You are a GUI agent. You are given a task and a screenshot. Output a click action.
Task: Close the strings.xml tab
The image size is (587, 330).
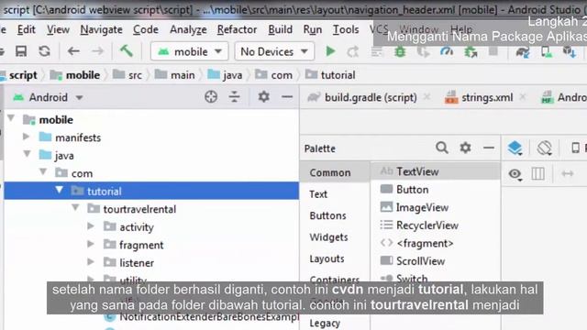point(523,97)
